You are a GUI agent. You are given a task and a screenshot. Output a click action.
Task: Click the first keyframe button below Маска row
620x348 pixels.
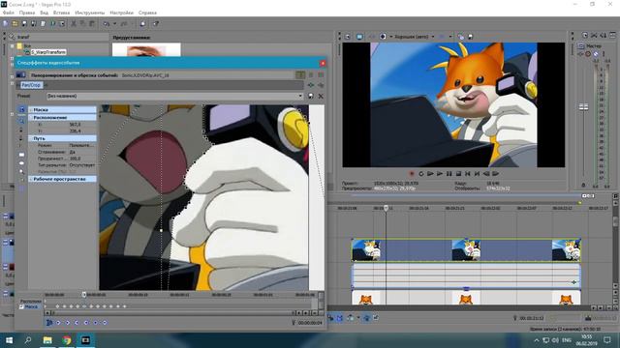click(x=58, y=322)
